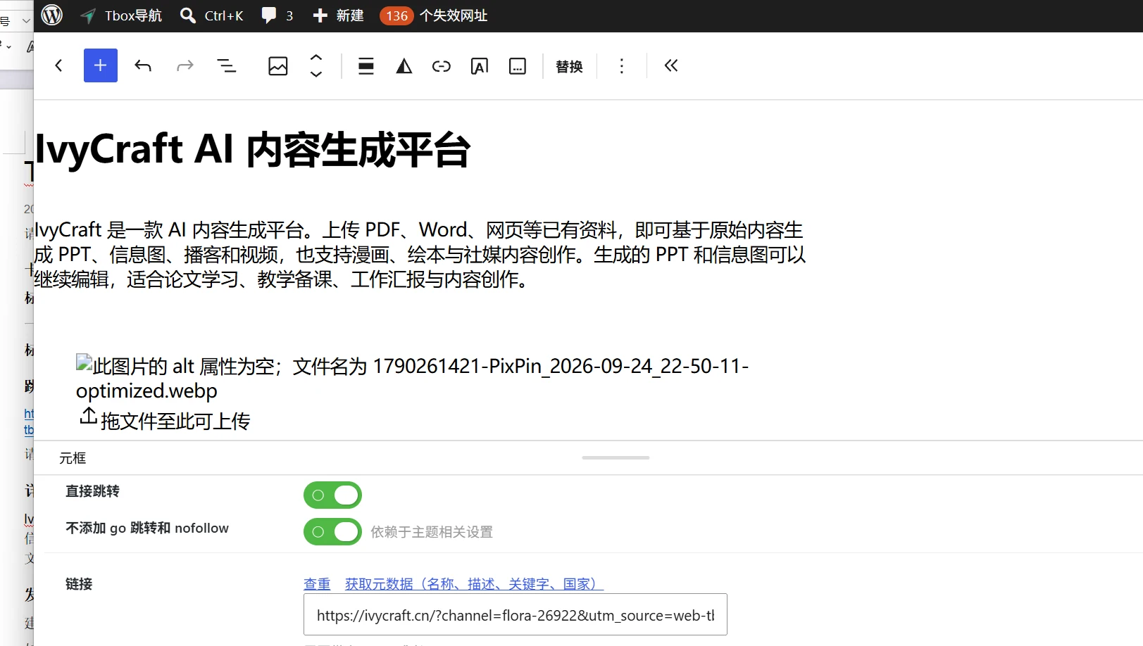Click the 替换 replace image button
Viewport: 1143px width, 646px height.
pos(569,66)
